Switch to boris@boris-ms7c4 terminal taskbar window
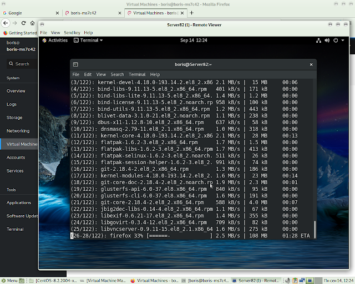The width and height of the screenshot is (355, 284). coord(205,281)
